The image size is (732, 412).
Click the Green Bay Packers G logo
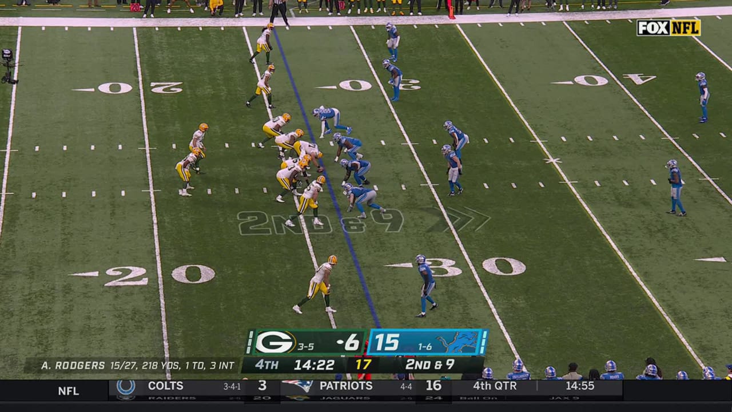(x=274, y=342)
